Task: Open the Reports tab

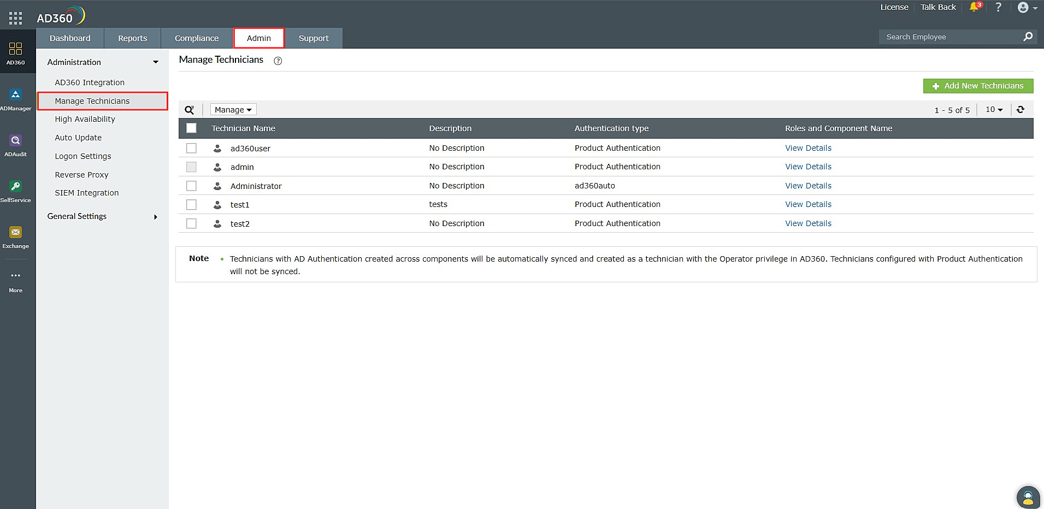Action: (x=132, y=38)
